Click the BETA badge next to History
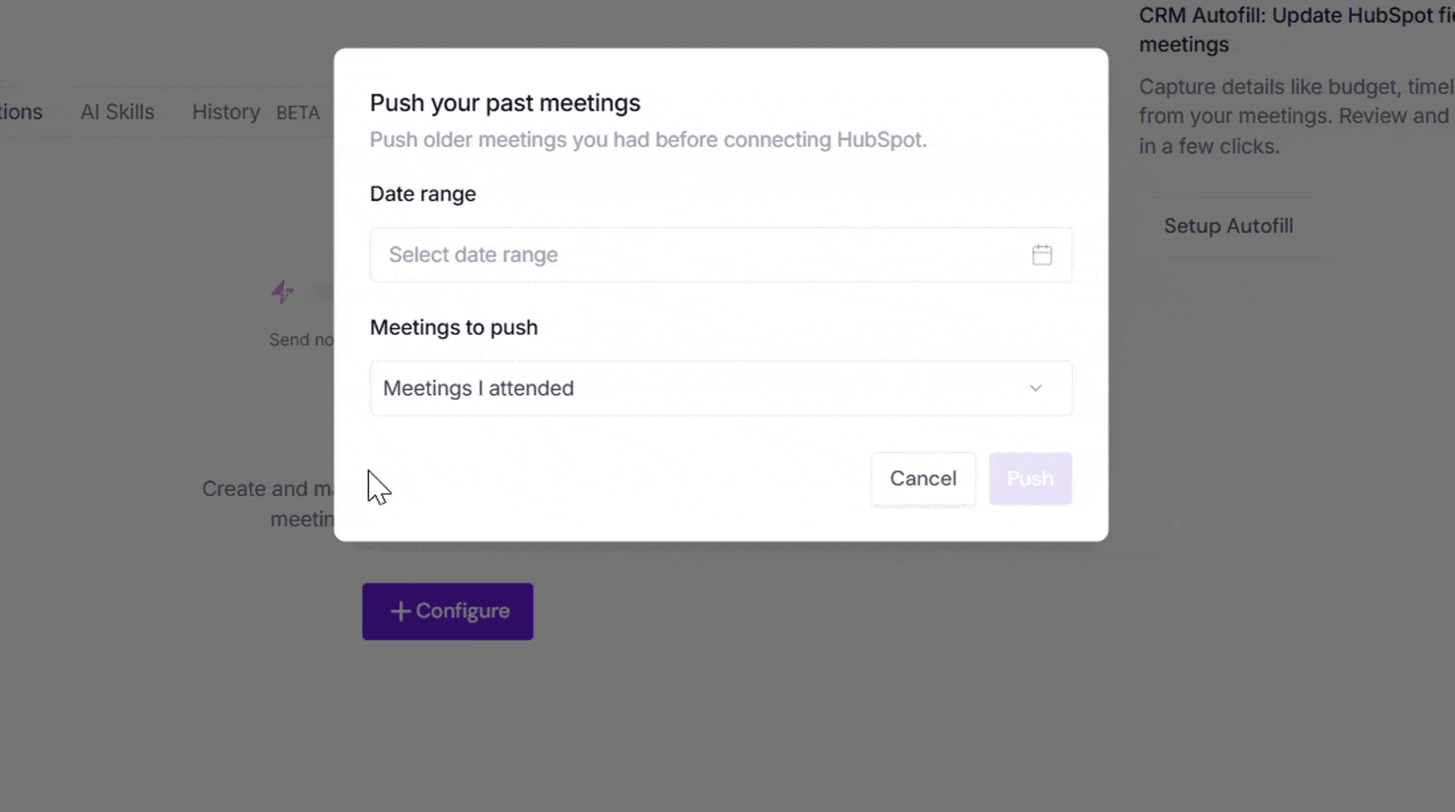This screenshot has height=812, width=1455. point(298,113)
